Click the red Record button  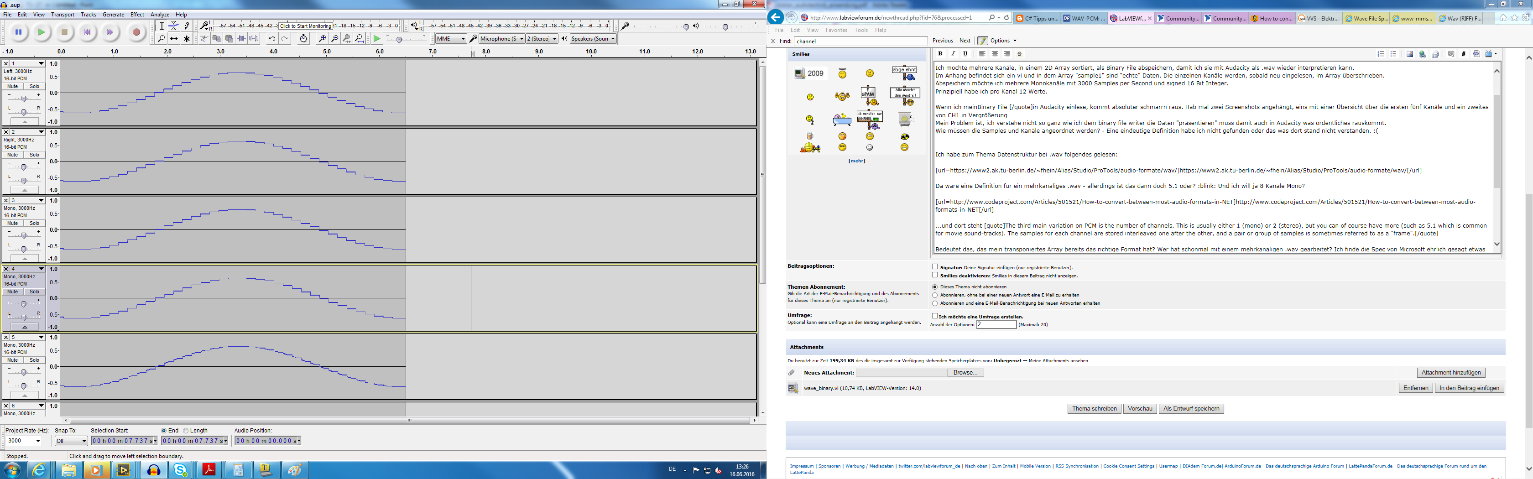click(136, 32)
